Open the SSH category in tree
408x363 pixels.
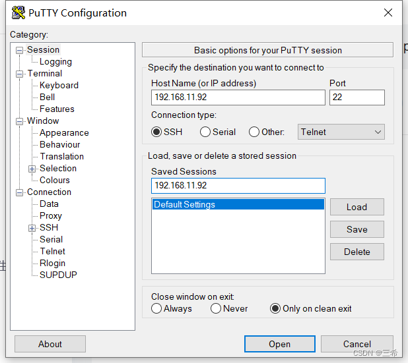click(49, 227)
